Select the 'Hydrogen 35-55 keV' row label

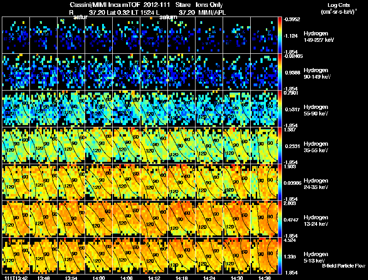pos(316,147)
